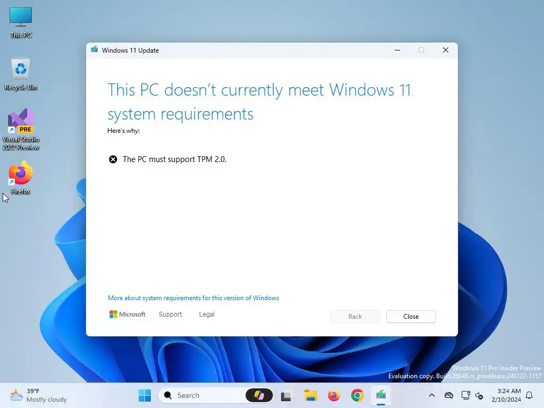Open weather widget showing 39°F
The width and height of the screenshot is (544, 408).
[38, 395]
